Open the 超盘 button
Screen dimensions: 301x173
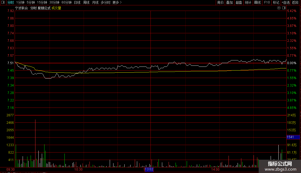click(239, 2)
